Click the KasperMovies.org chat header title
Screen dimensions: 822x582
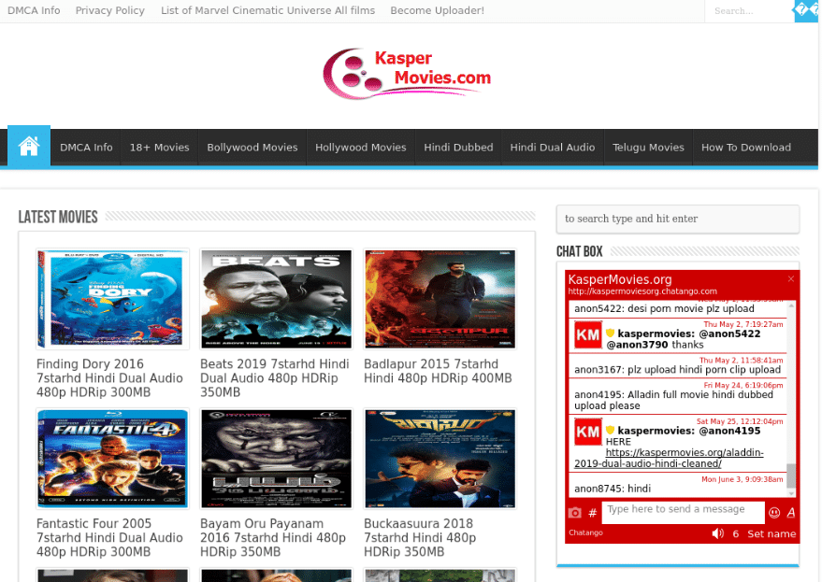tap(620, 279)
